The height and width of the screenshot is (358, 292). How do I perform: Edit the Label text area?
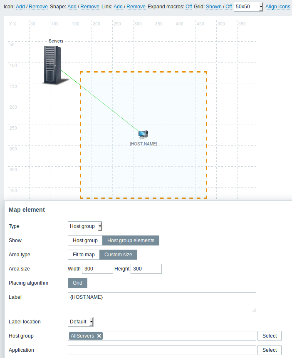pos(162,302)
